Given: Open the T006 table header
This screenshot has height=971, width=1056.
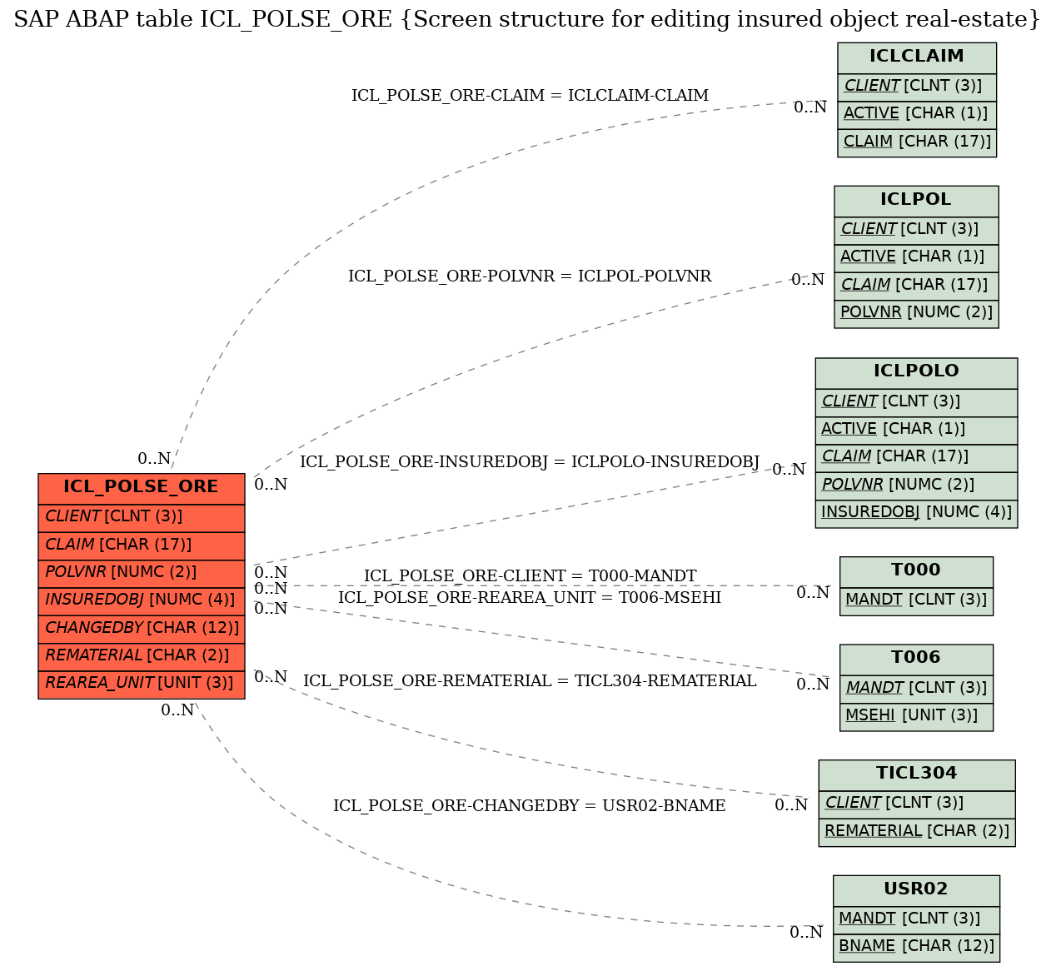Looking at the screenshot, I should 916,660.
